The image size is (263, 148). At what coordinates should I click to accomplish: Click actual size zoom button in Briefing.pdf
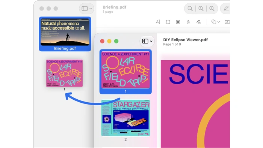click(201, 9)
